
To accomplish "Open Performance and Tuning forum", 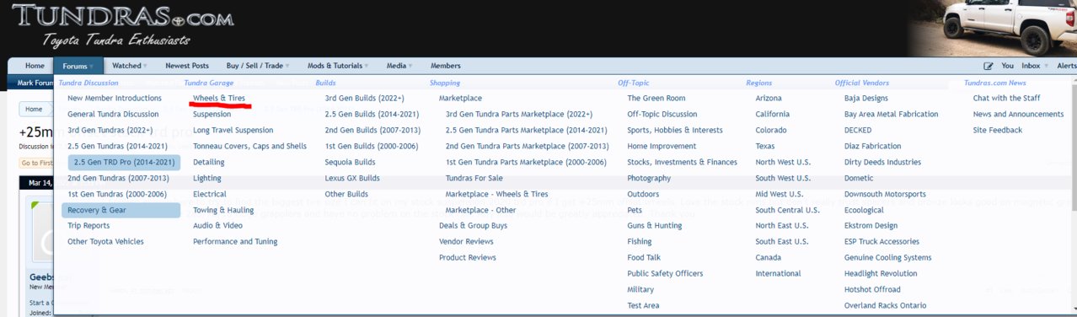I will click(235, 241).
